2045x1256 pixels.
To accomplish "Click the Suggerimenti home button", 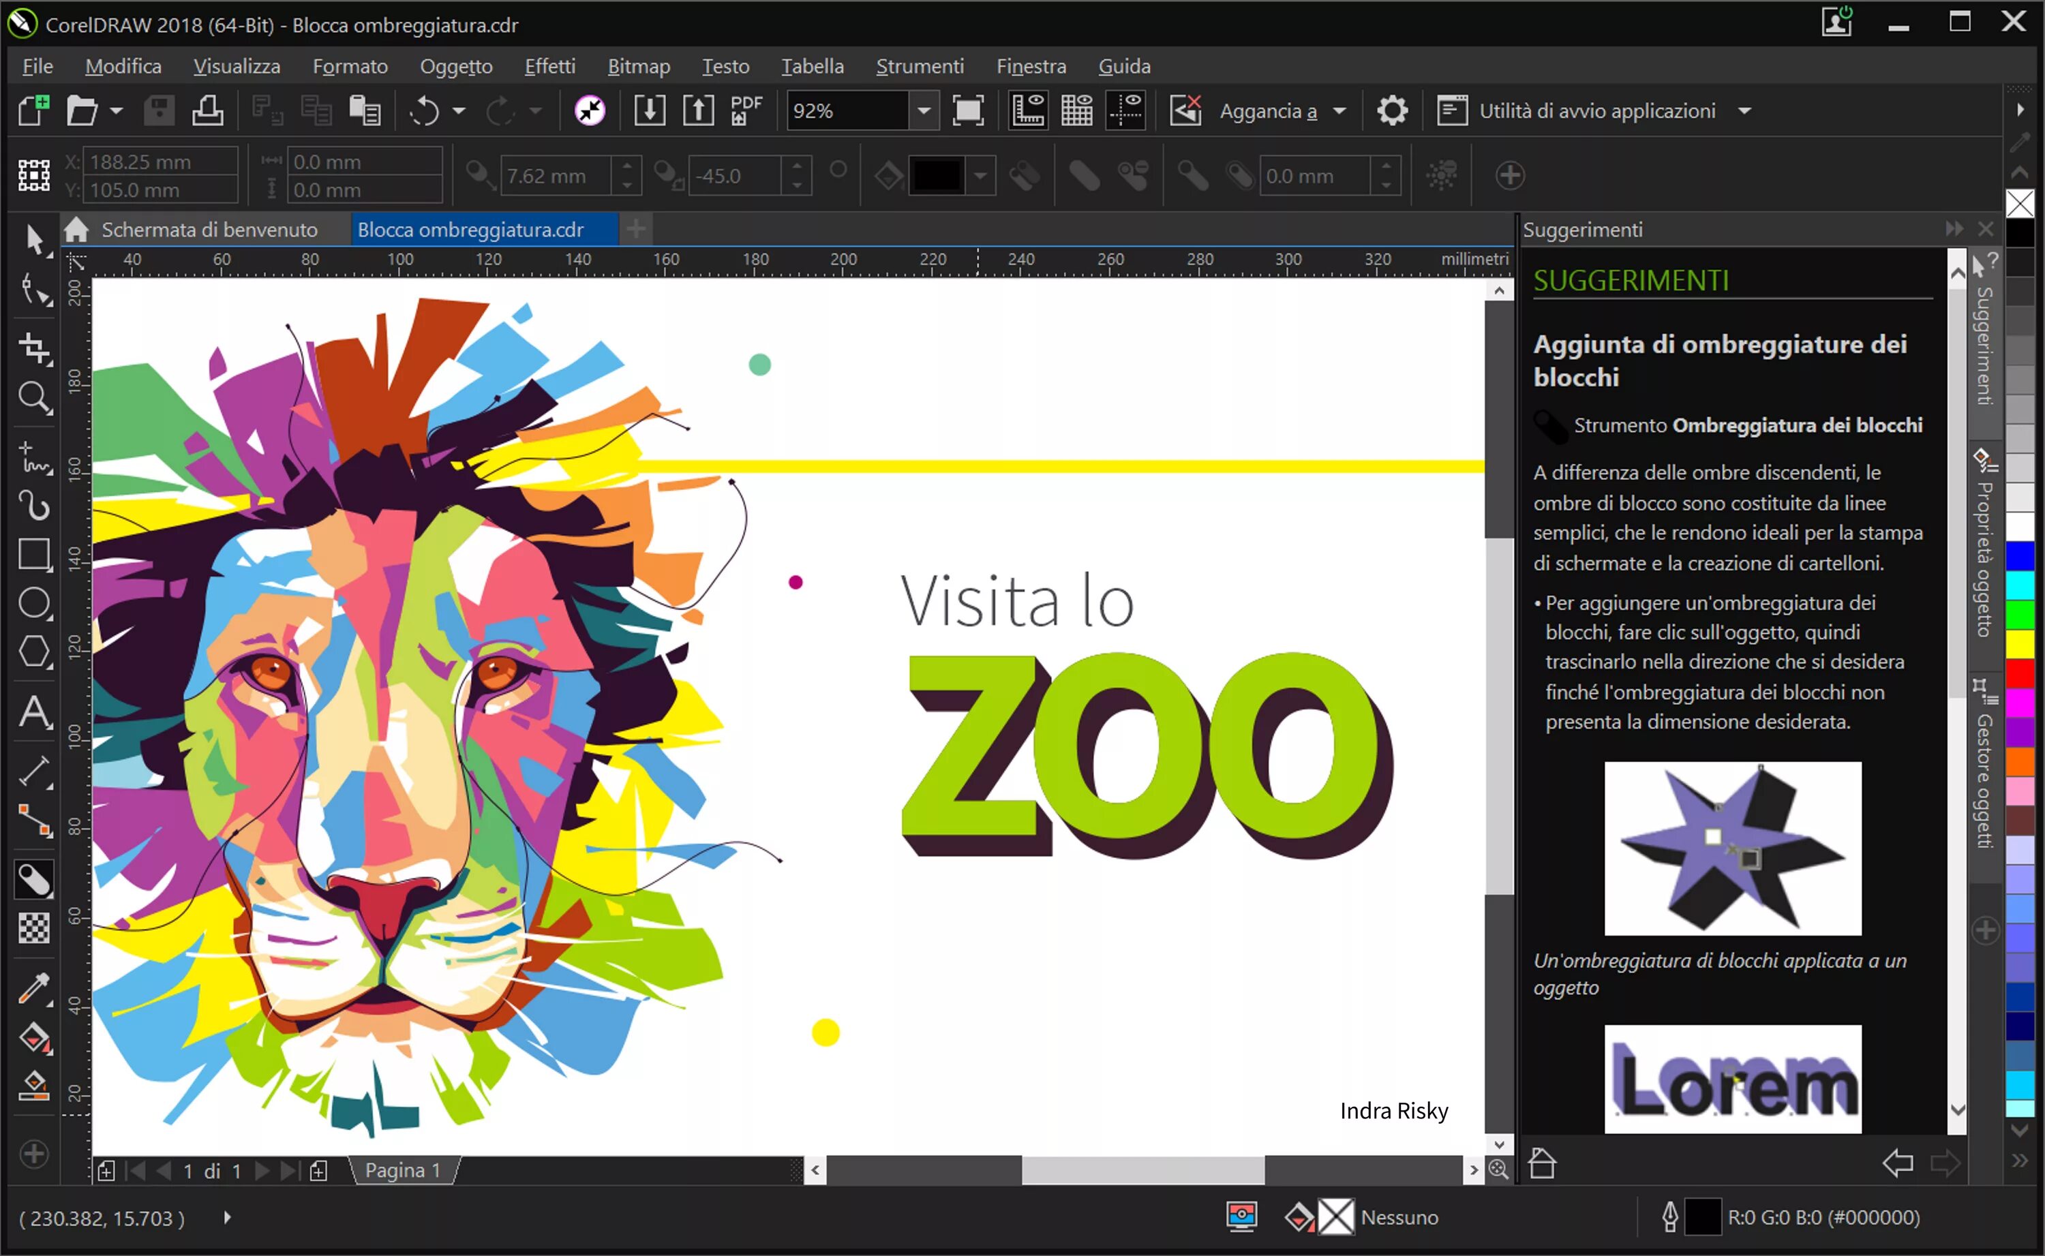I will pos(1542,1163).
